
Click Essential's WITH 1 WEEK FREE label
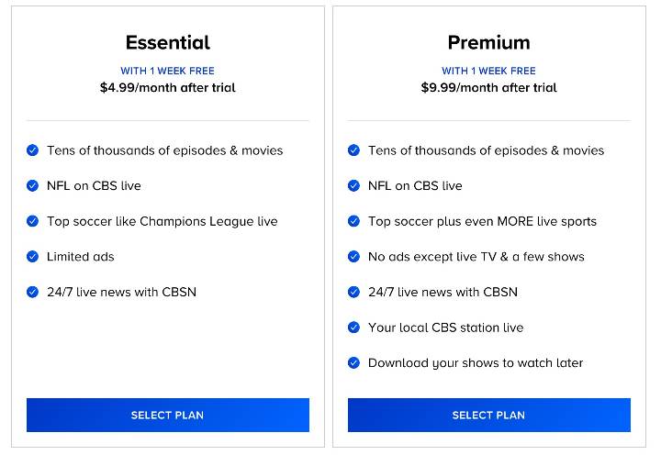pos(168,71)
